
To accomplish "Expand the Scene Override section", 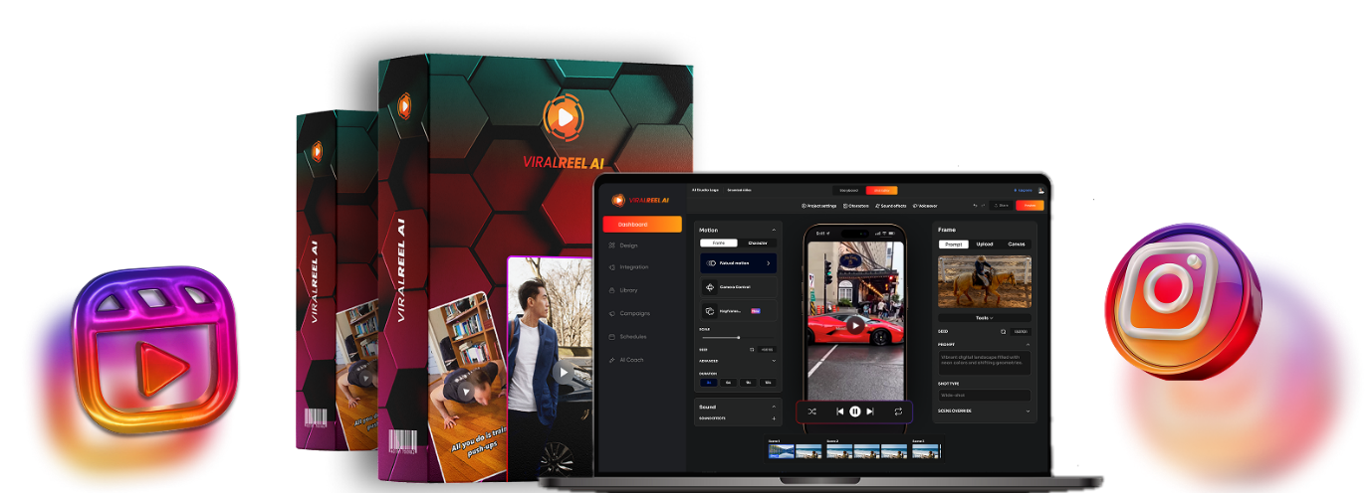I will pos(1028,411).
